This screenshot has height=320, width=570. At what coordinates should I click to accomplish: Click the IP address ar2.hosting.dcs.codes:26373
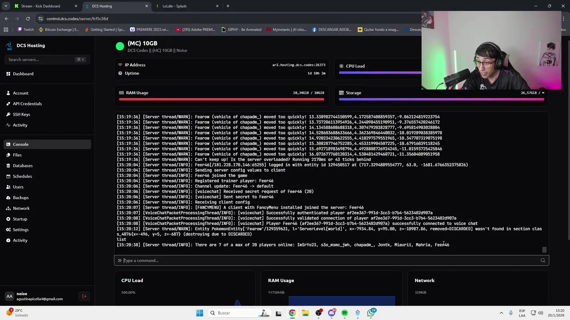coord(299,65)
